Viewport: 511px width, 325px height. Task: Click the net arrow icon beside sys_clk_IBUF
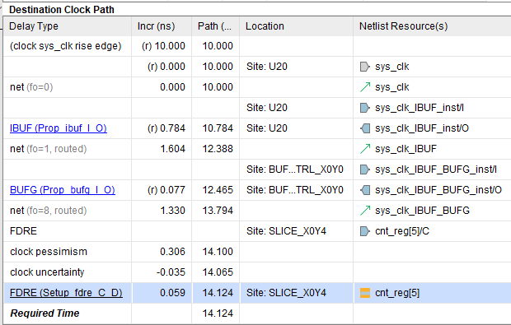(x=365, y=149)
